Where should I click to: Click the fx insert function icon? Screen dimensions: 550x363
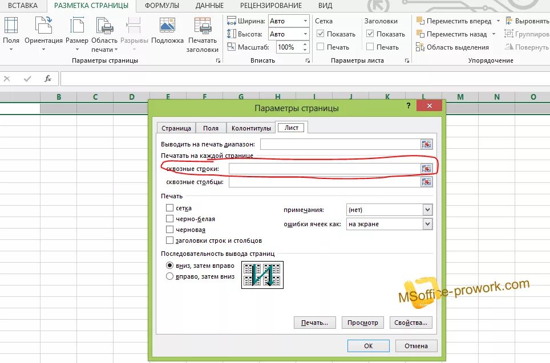click(x=48, y=79)
